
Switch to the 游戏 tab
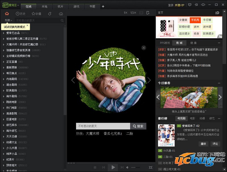pos(76,7)
